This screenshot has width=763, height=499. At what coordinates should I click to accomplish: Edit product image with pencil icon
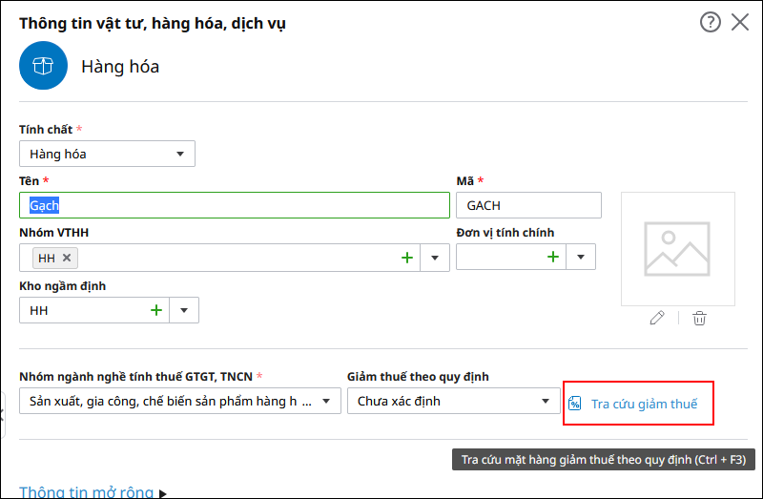(x=657, y=318)
